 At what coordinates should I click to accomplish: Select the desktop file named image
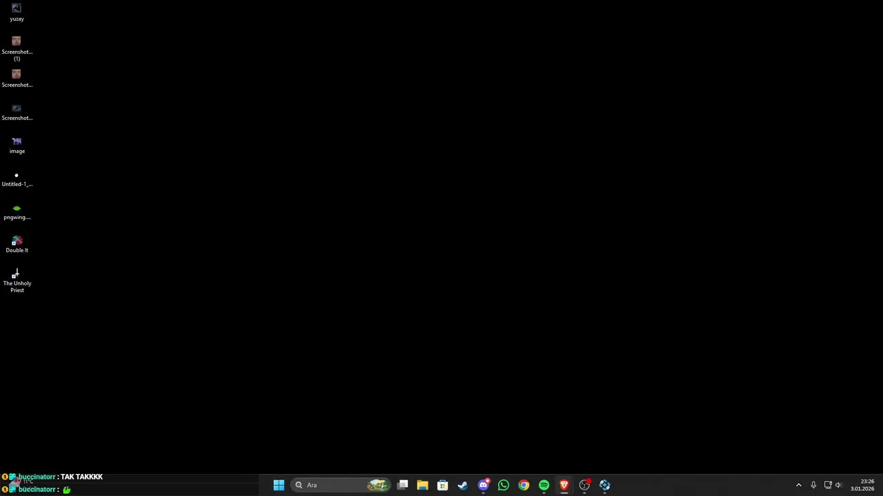pos(17,145)
